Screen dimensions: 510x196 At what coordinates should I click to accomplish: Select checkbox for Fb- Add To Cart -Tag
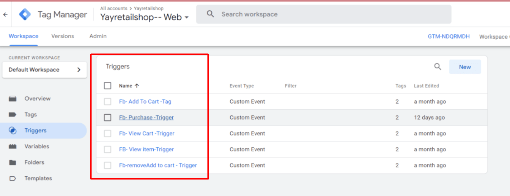(x=108, y=102)
